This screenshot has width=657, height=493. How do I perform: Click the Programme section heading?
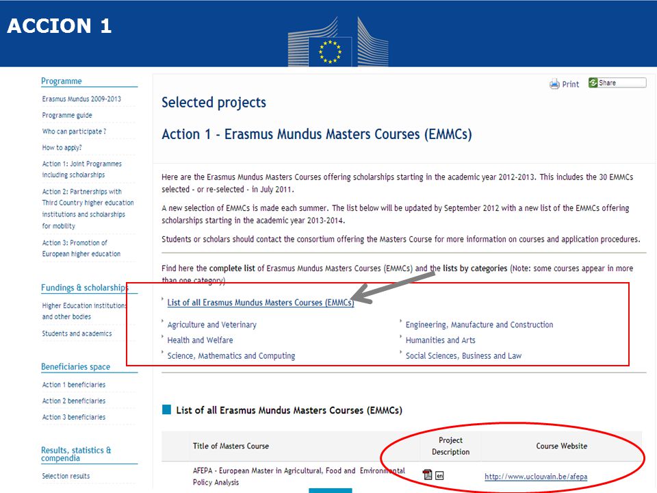(x=61, y=81)
